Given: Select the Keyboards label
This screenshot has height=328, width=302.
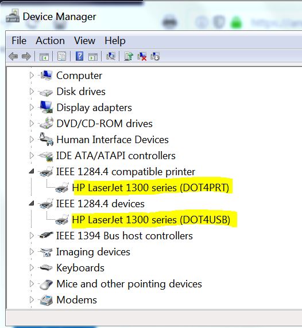Looking at the screenshot, I should pos(80,268).
